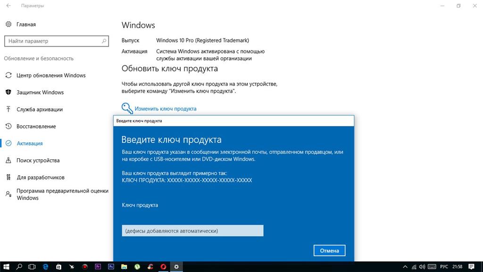Minimize the Параметры window

point(442,6)
